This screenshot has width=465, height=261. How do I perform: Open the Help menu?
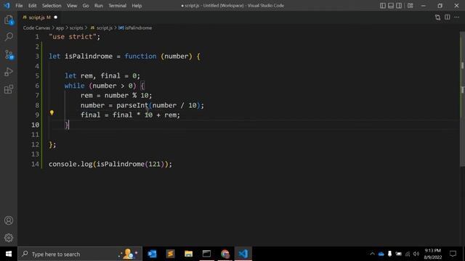point(137,6)
